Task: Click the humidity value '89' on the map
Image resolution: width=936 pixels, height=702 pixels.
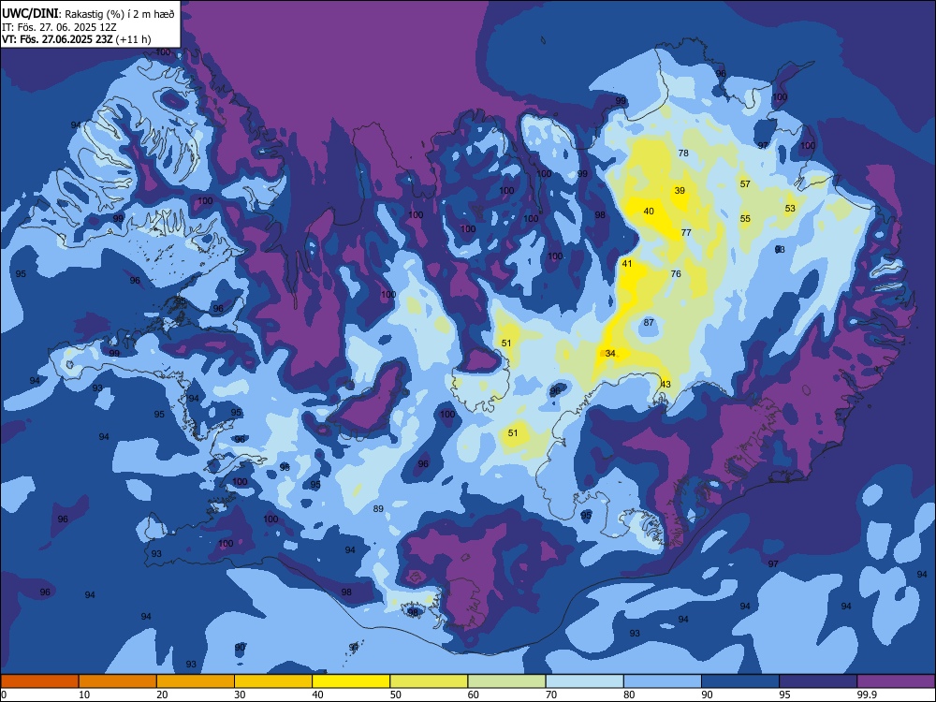Action: (378, 508)
